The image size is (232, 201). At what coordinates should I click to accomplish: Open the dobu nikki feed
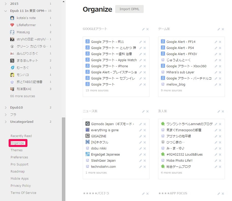[x=99, y=148]
